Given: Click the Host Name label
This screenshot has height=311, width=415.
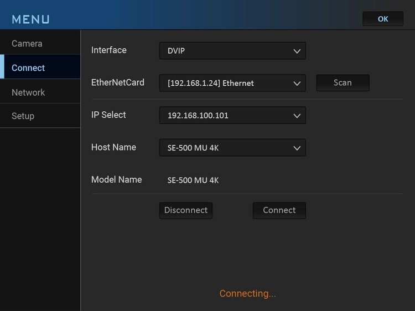Looking at the screenshot, I should (x=113, y=147).
